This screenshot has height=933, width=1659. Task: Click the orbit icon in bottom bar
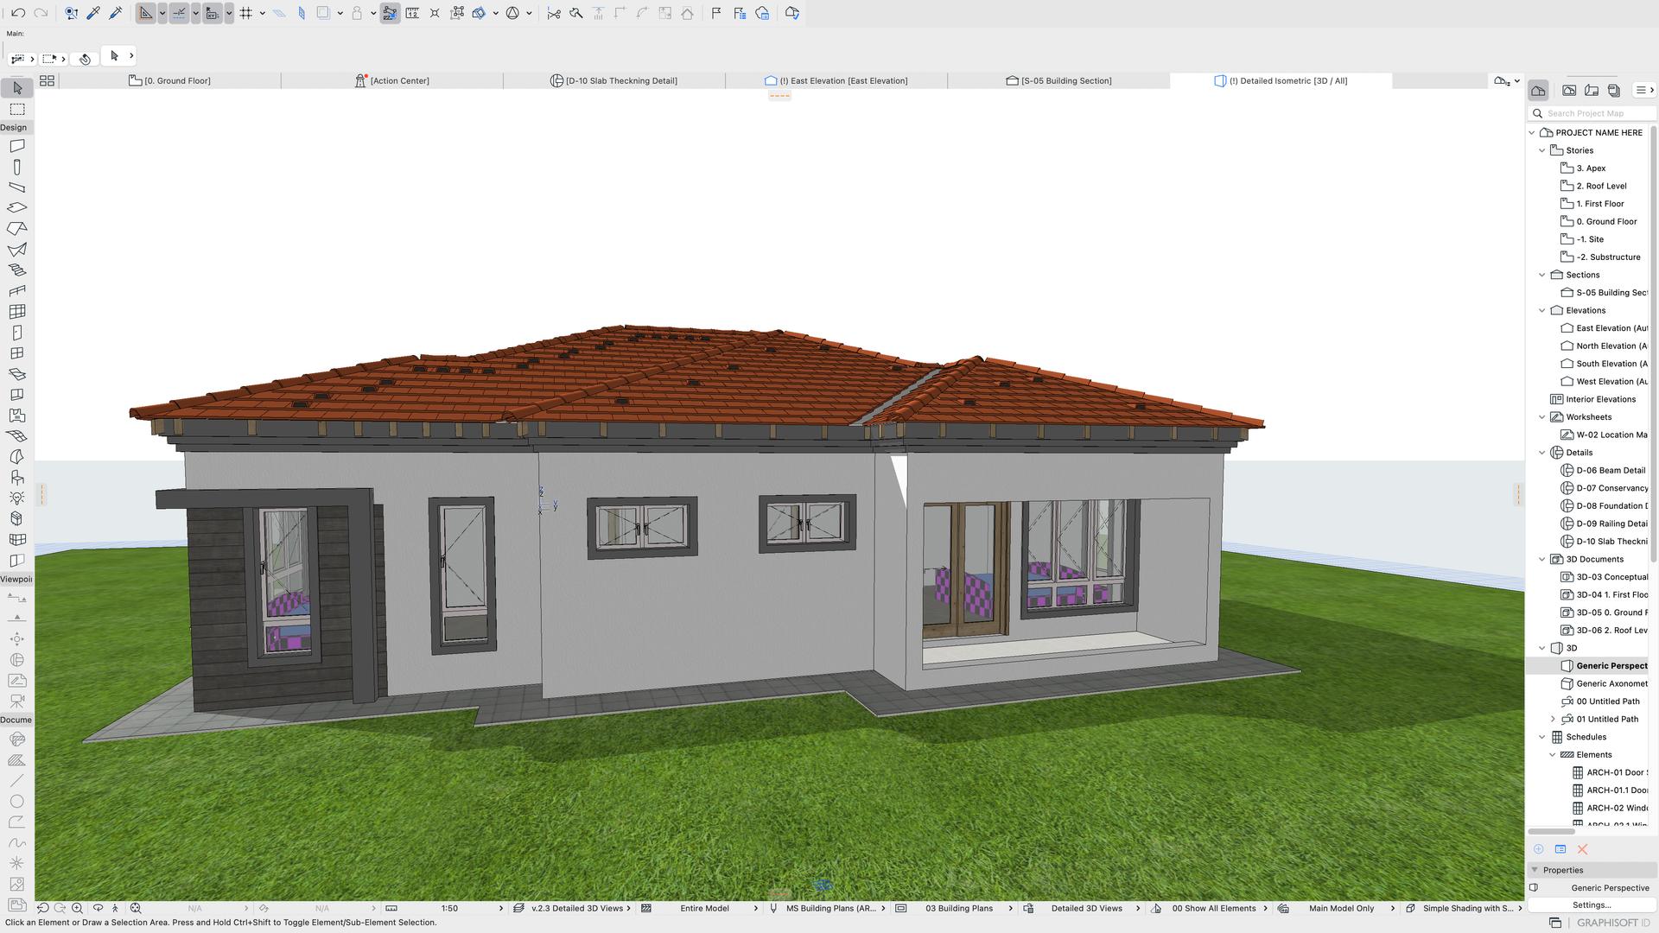coord(98,908)
